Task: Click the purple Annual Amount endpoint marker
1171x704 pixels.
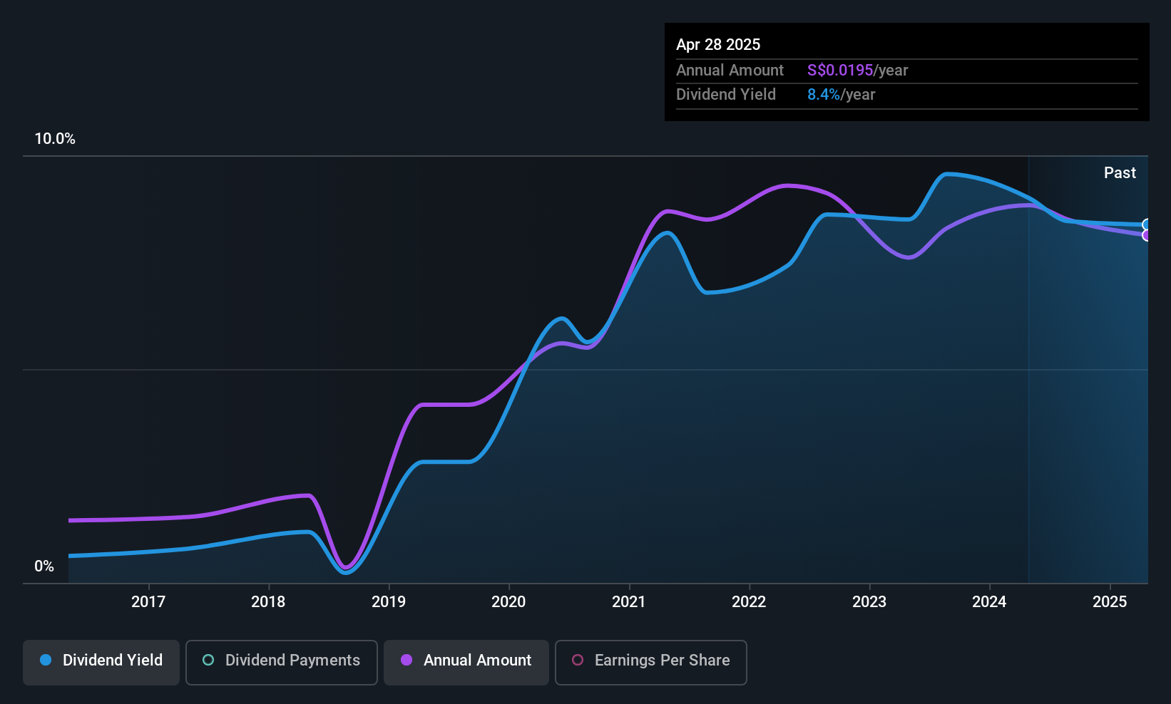Action: (1147, 235)
